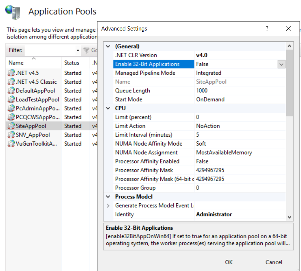
Task: Collapse the (General) settings section
Action: 108,46
